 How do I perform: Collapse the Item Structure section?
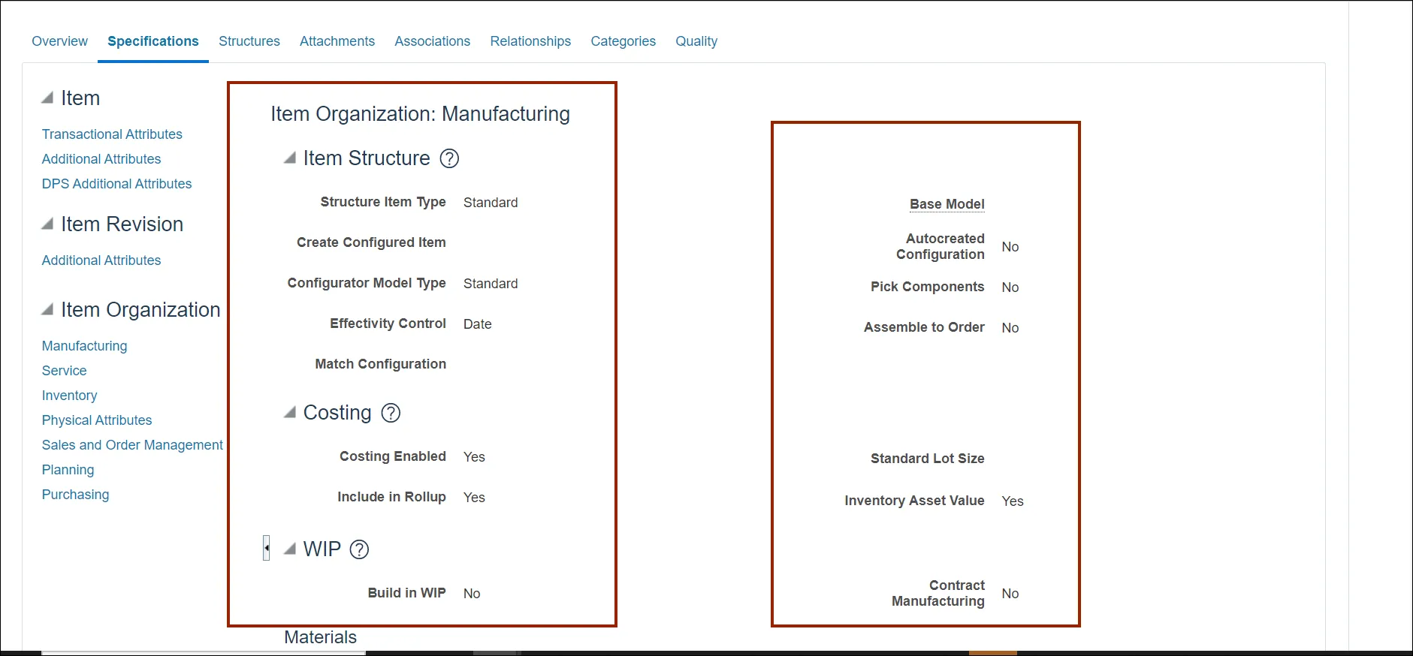(x=289, y=158)
